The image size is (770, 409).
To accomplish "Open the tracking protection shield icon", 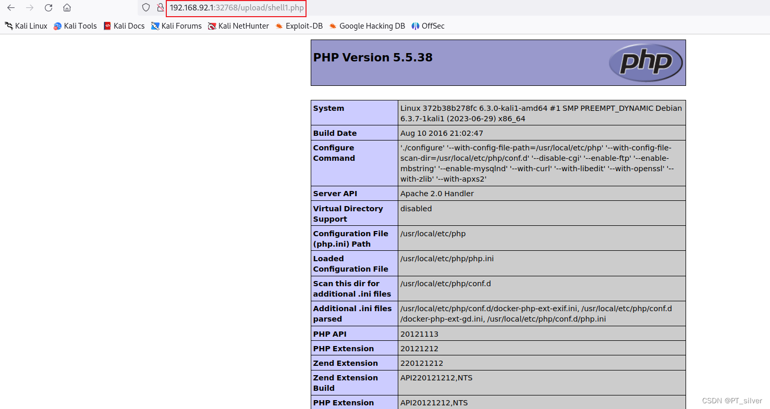I will (146, 8).
